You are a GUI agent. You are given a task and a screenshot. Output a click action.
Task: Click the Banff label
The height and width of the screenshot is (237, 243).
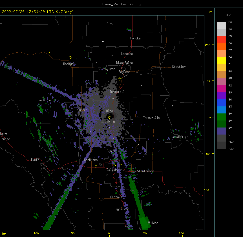click(35, 160)
